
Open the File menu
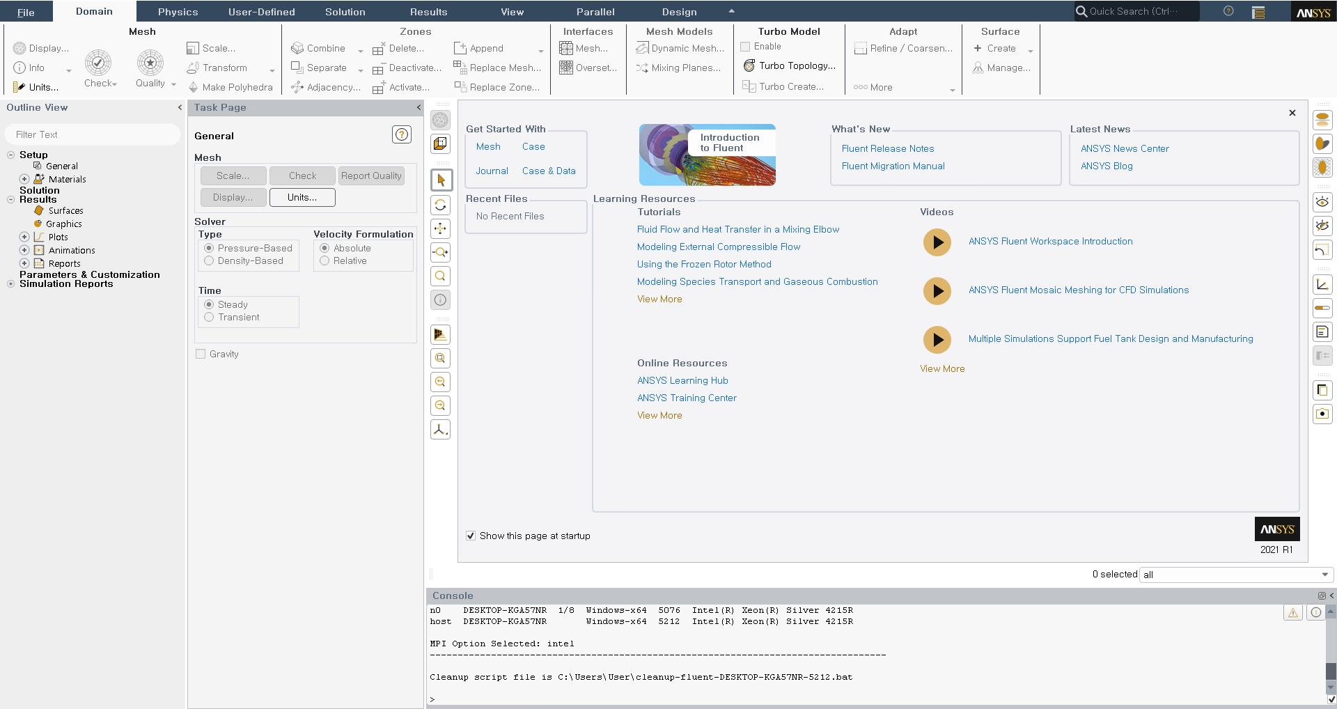tap(26, 12)
